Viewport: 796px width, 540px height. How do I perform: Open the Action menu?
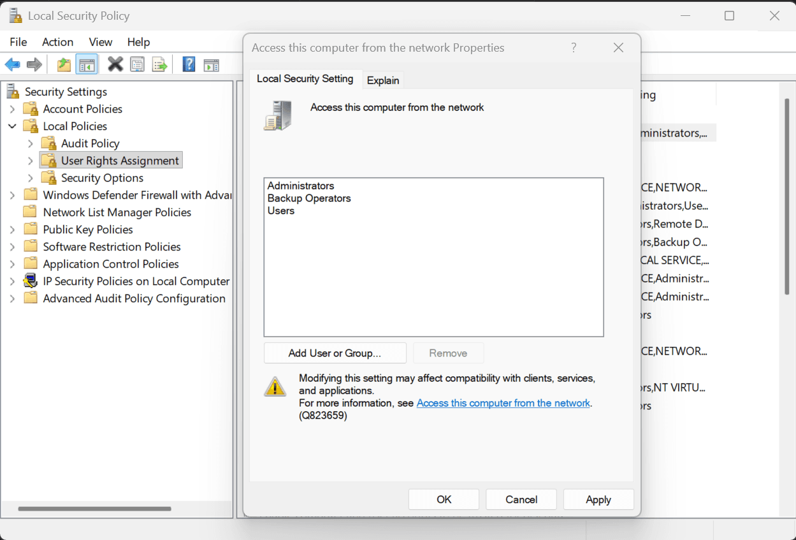(57, 42)
